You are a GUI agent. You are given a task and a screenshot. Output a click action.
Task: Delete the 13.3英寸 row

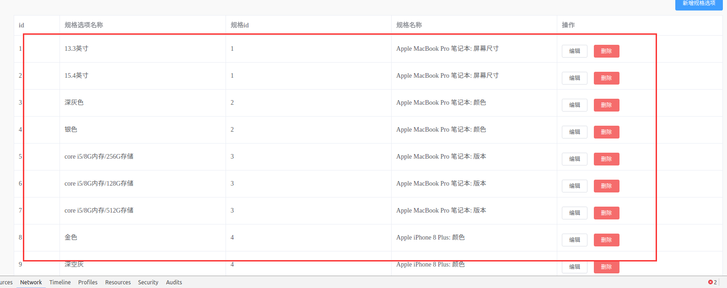click(606, 51)
